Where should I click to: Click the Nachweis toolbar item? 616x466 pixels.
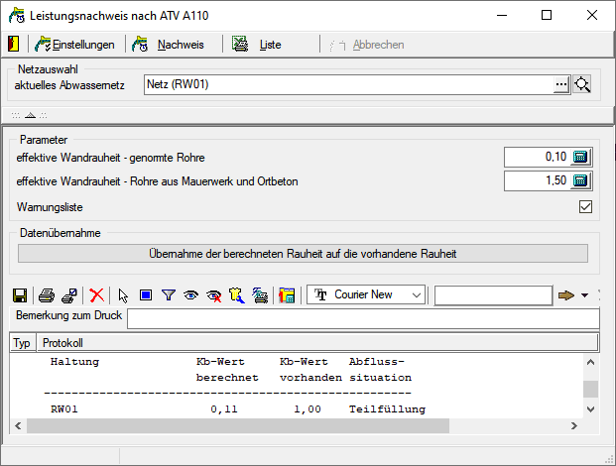pos(169,45)
